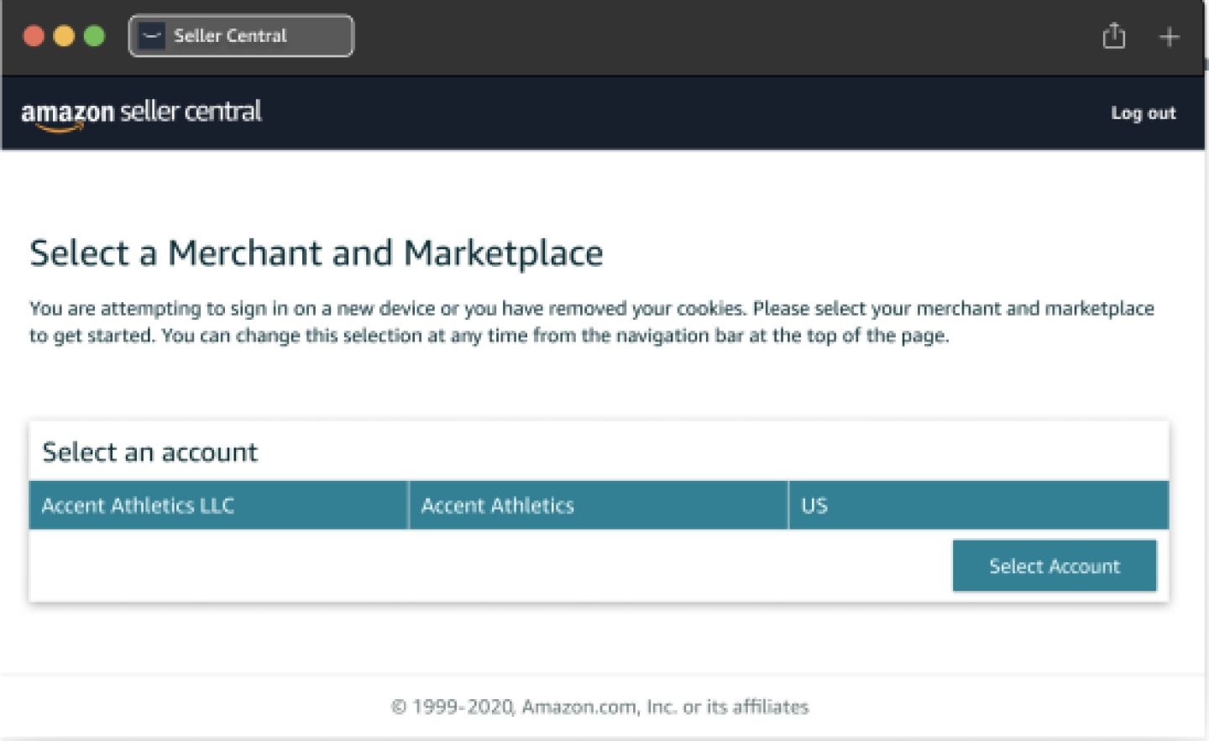The width and height of the screenshot is (1209, 741).
Task: Select the Accent Athletics LLC account row
Action: pos(218,505)
